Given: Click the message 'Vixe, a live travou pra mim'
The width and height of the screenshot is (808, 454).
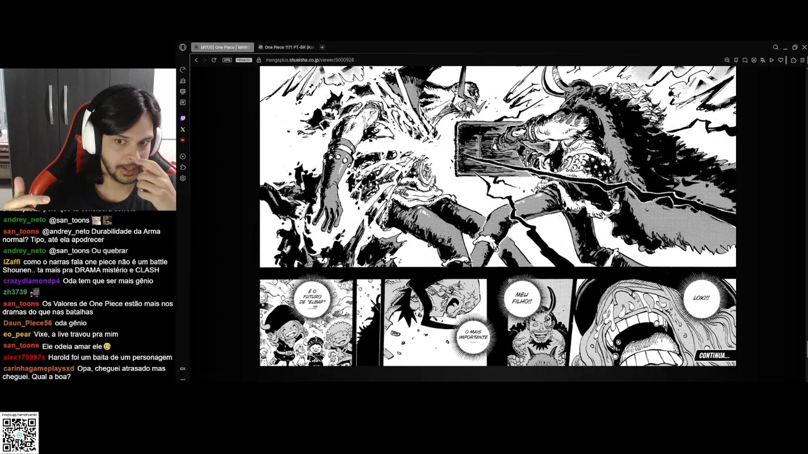Looking at the screenshot, I should coord(76,334).
